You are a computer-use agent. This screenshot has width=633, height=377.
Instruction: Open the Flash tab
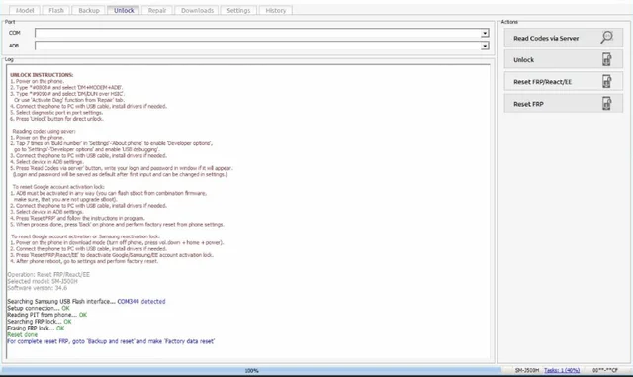tap(56, 10)
